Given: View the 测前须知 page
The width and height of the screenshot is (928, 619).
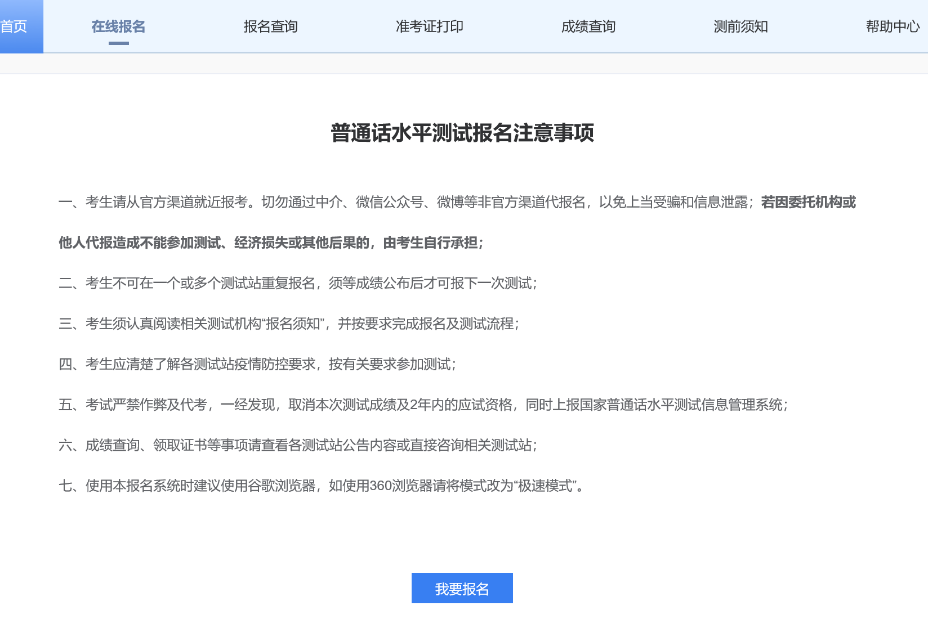Looking at the screenshot, I should [x=740, y=26].
